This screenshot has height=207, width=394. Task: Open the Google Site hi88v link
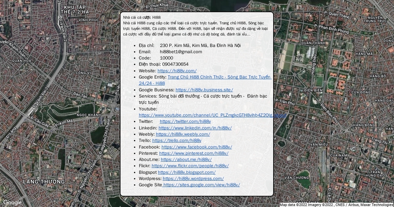click(x=201, y=185)
